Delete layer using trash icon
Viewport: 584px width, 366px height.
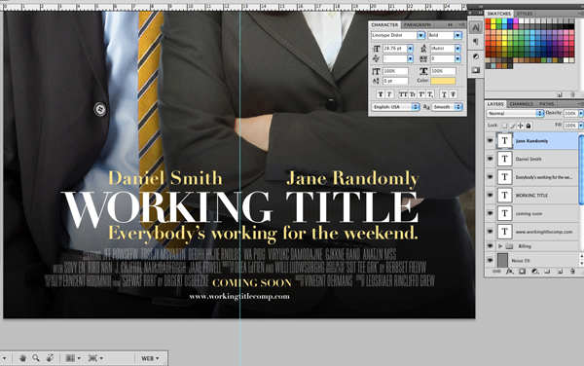(x=572, y=272)
